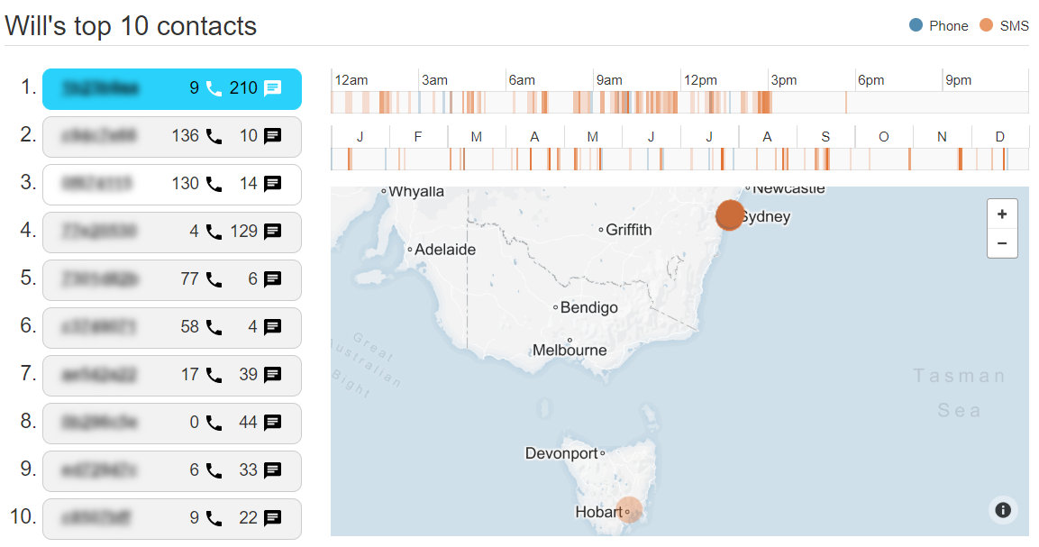The image size is (1039, 547).
Task: Click the SMS icon next to 33 messages
Action: [x=272, y=470]
